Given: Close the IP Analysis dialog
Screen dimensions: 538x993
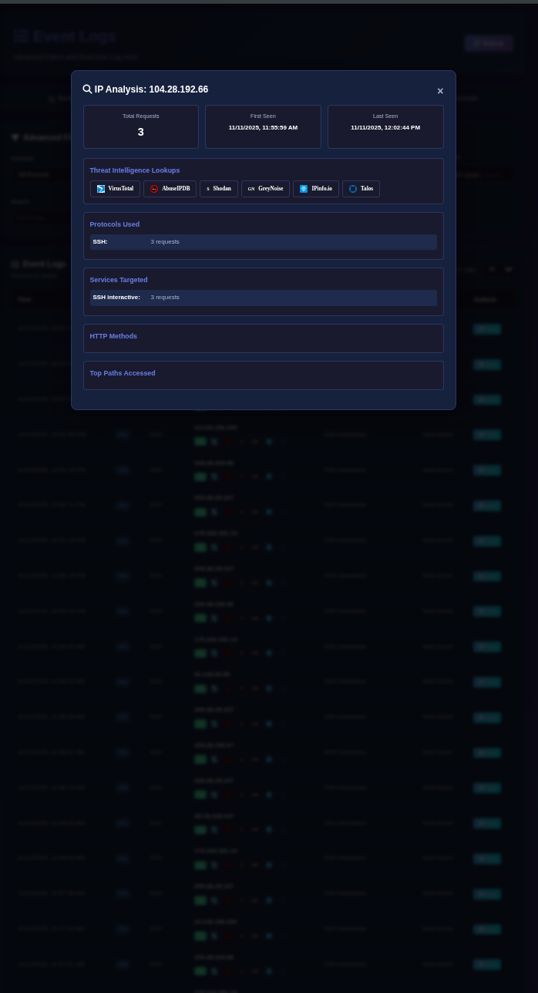Looking at the screenshot, I should pyautogui.click(x=440, y=91).
